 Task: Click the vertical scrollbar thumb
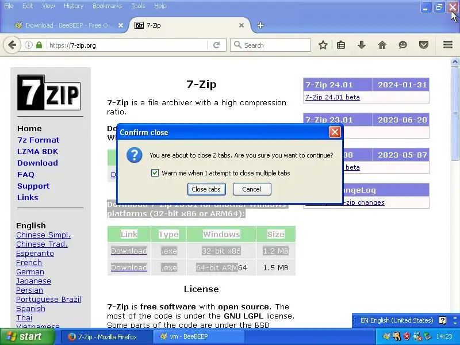point(455,113)
